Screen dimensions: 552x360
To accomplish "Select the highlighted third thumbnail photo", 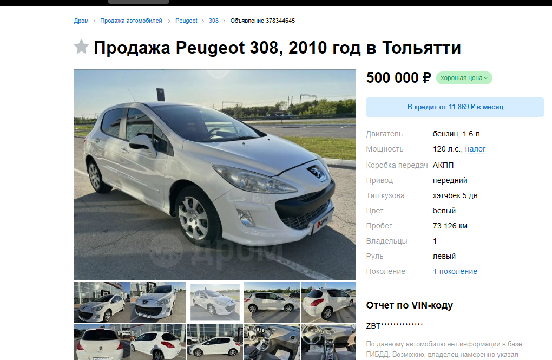I will click(x=215, y=302).
